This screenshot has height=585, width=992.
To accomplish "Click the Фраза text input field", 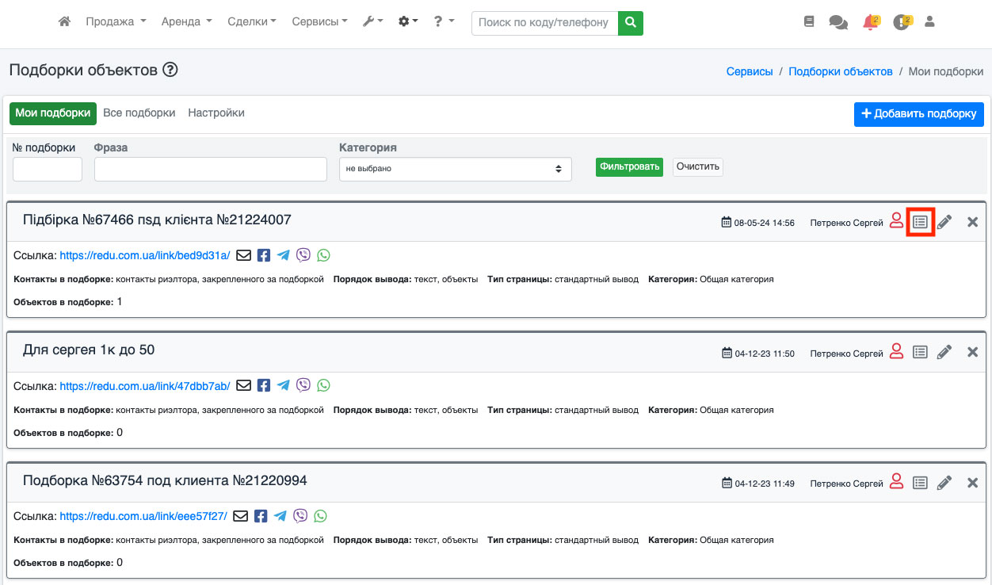I will pos(210,169).
